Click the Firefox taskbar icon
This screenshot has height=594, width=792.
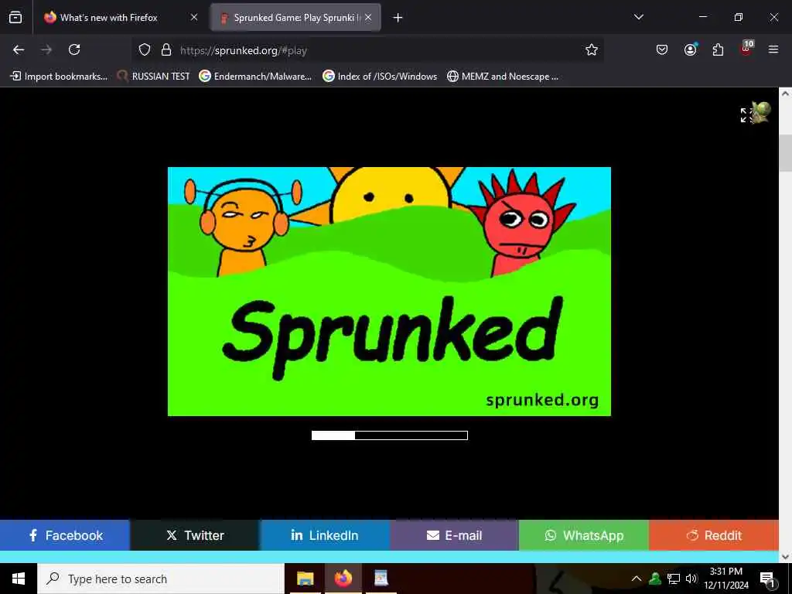[x=343, y=579]
